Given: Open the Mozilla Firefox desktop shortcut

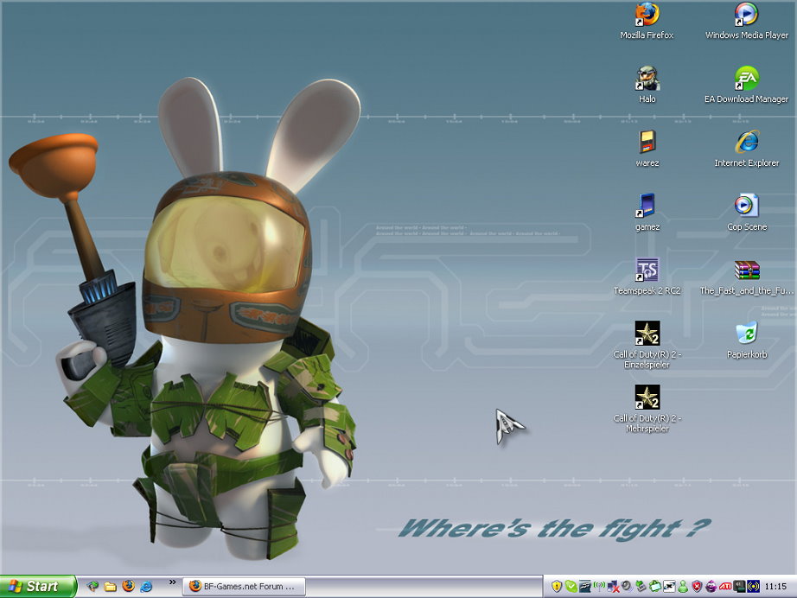Looking at the screenshot, I should point(647,22).
